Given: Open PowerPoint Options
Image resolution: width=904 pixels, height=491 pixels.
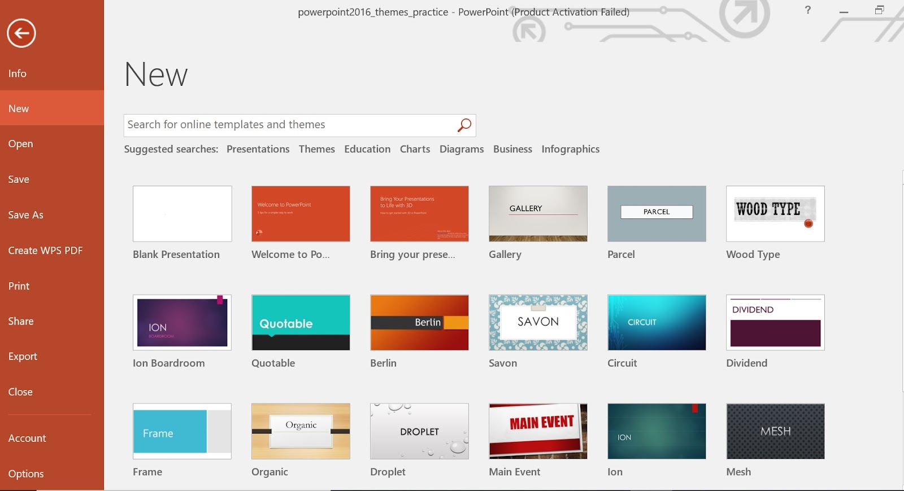Looking at the screenshot, I should pos(52,474).
